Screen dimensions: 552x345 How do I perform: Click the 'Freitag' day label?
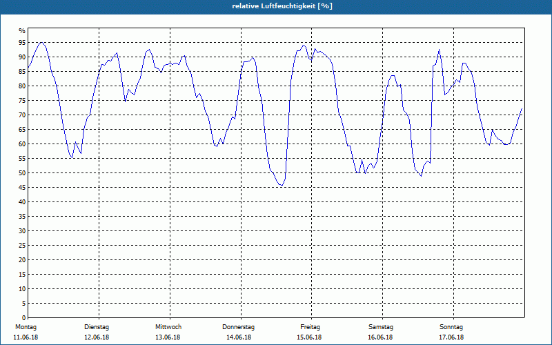pos(310,327)
